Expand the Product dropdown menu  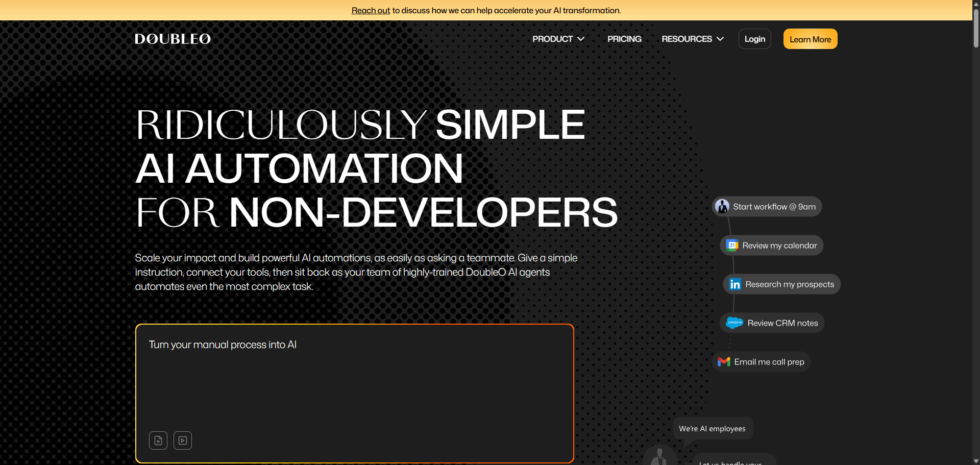[558, 39]
